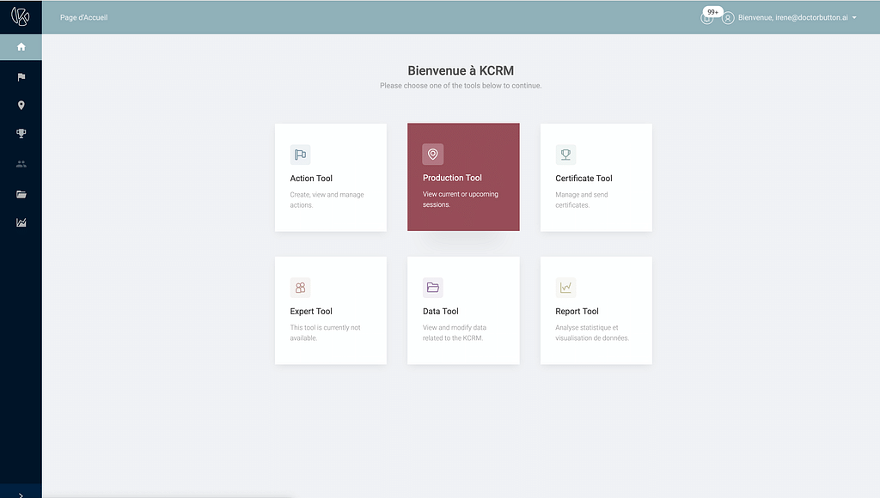This screenshot has height=498, width=880.
Task: Open the Production Tool card
Action: 463,178
